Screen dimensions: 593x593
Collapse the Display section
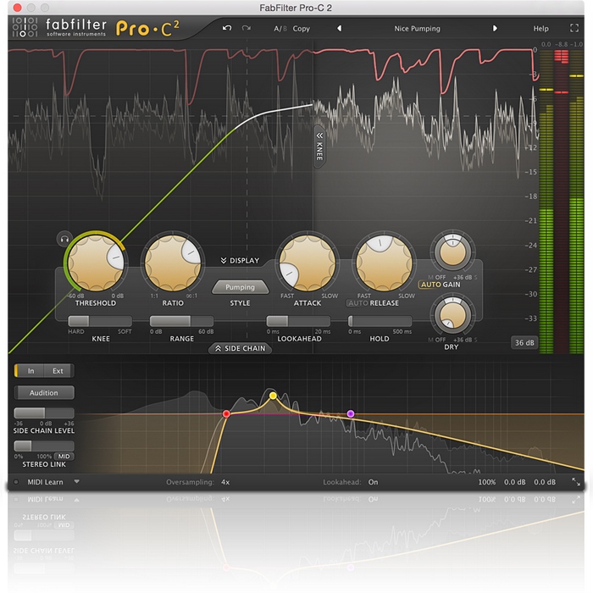click(239, 261)
